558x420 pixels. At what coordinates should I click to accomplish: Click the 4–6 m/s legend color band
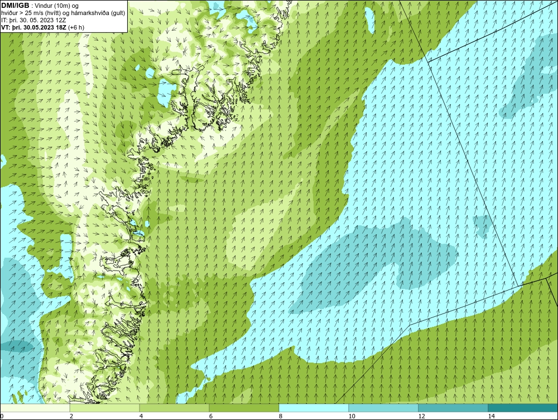[174, 408]
